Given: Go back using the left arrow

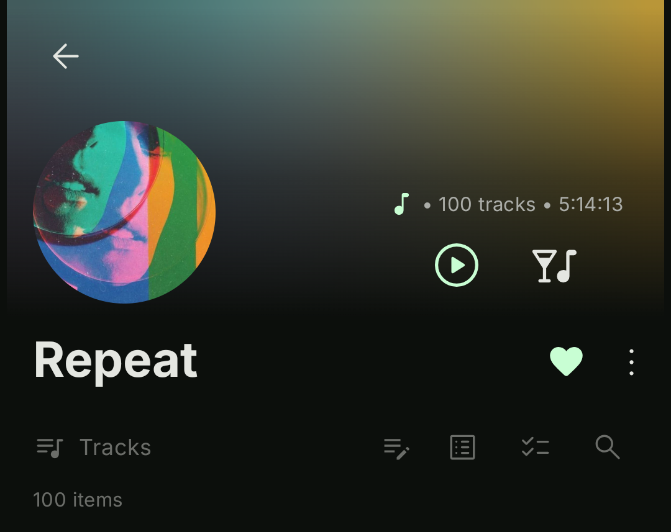Looking at the screenshot, I should pyautogui.click(x=65, y=56).
